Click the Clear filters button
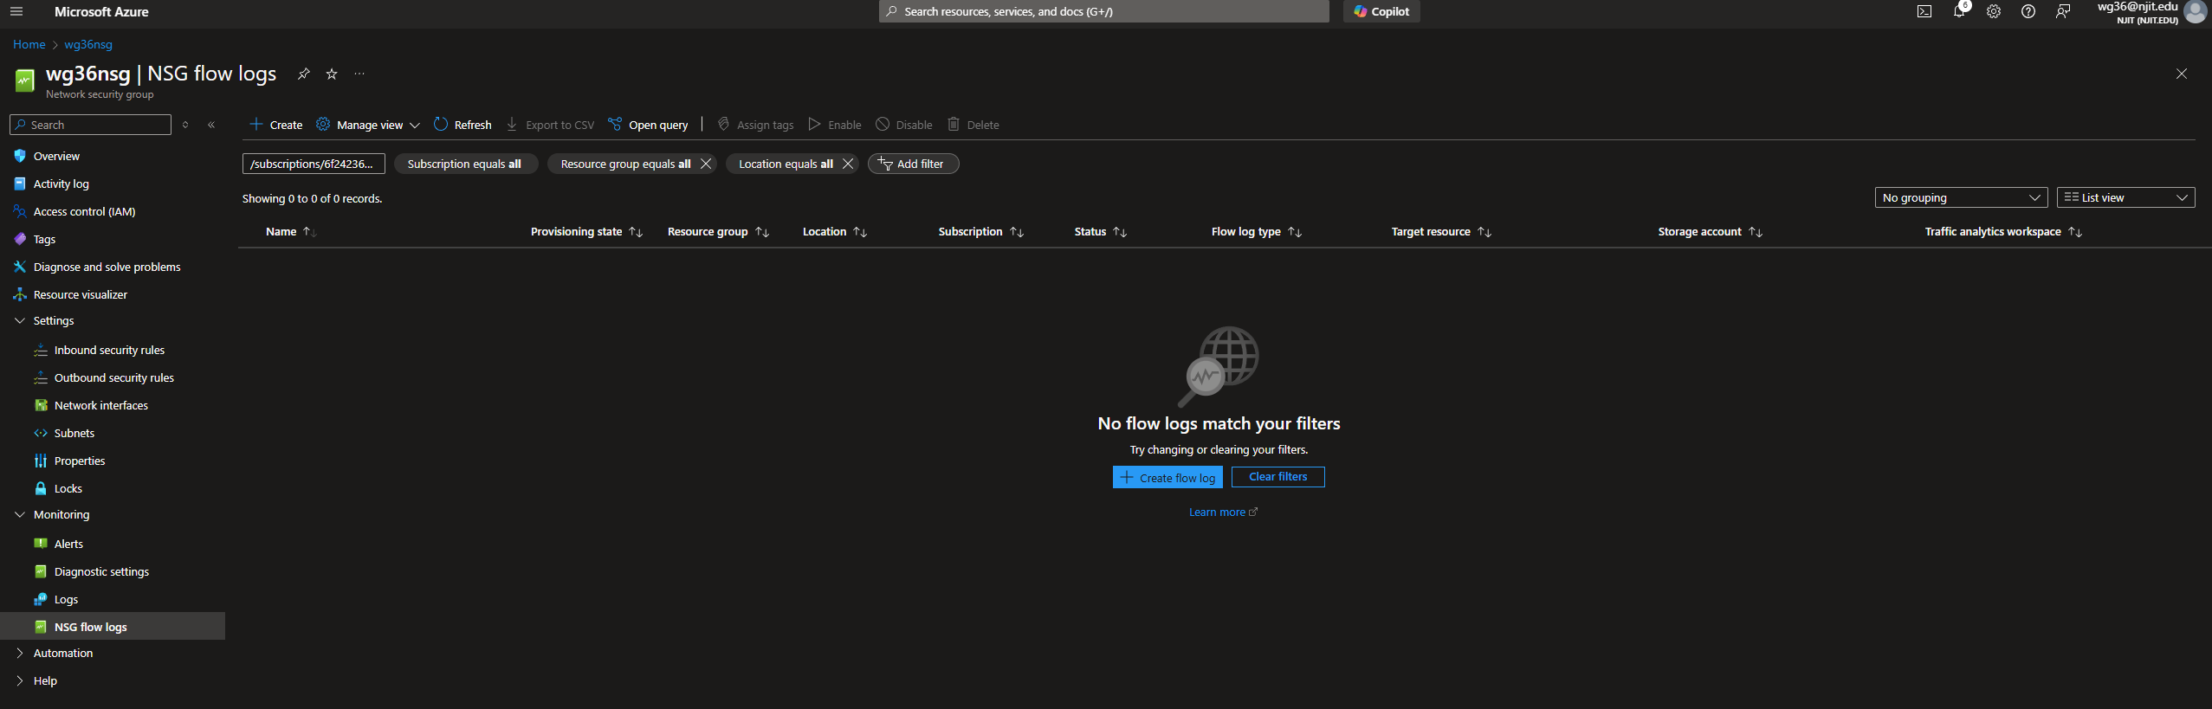2212x709 pixels. pos(1277,477)
